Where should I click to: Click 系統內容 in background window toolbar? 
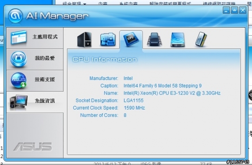click(128, 3)
